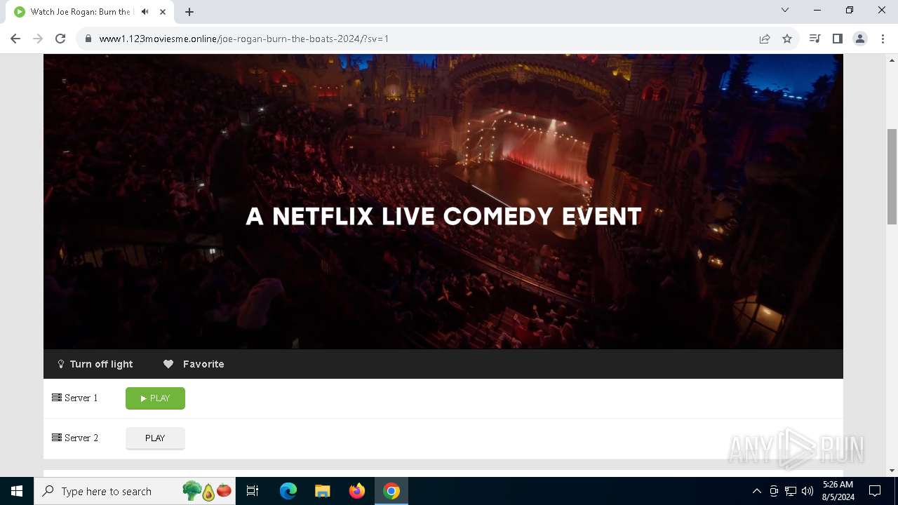Open File Explorer from taskbar
Viewport: 898px width, 505px height.
pos(322,491)
